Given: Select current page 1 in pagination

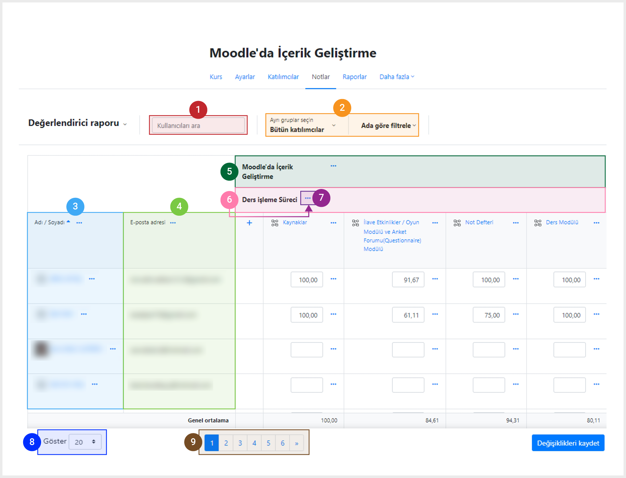Looking at the screenshot, I should [x=212, y=443].
